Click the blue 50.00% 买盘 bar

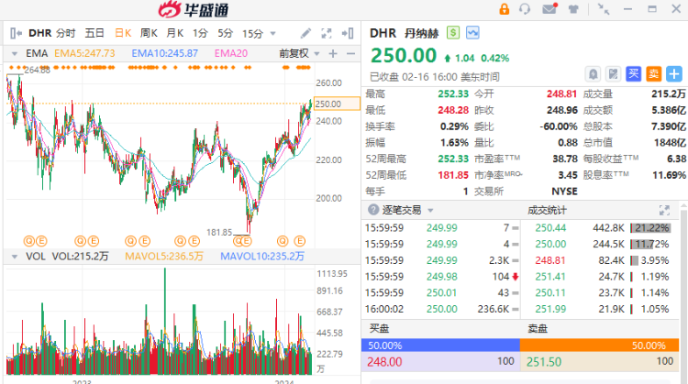(440, 346)
